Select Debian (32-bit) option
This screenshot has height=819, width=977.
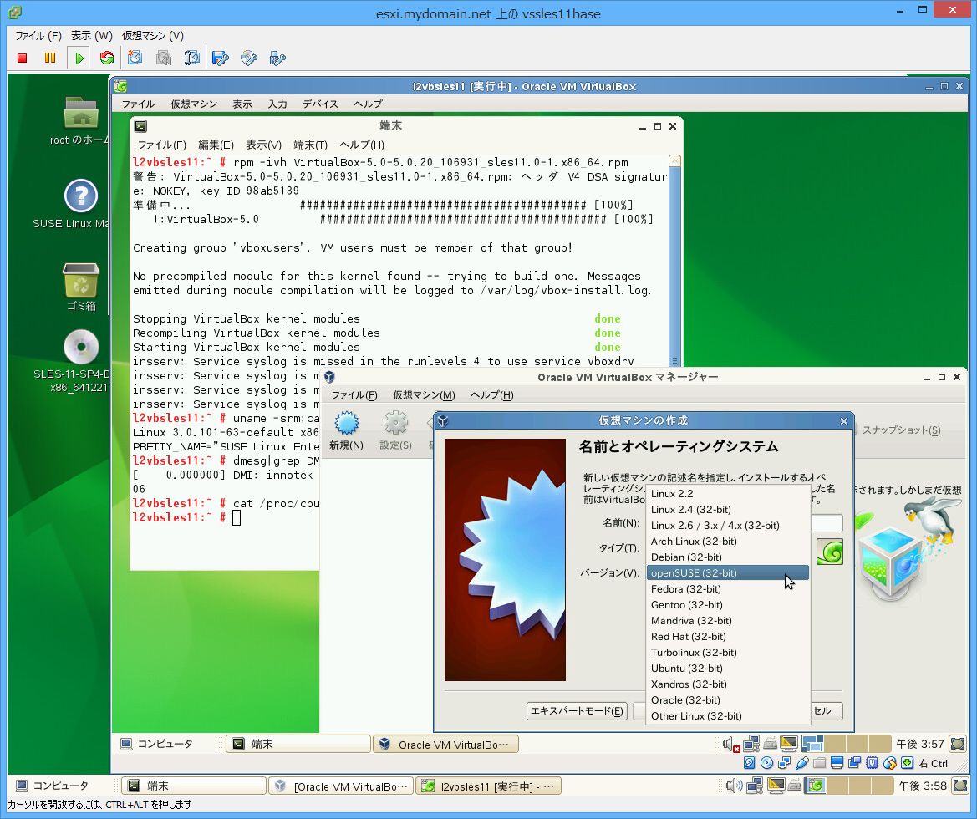728,557
